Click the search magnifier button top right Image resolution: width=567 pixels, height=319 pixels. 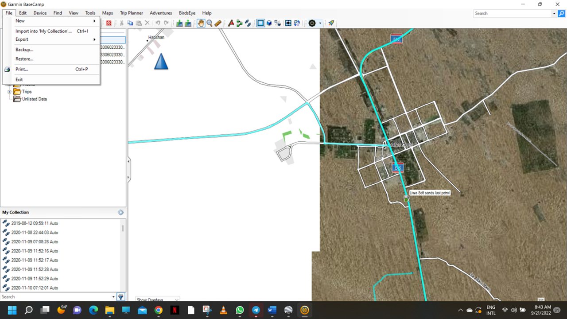pos(561,13)
